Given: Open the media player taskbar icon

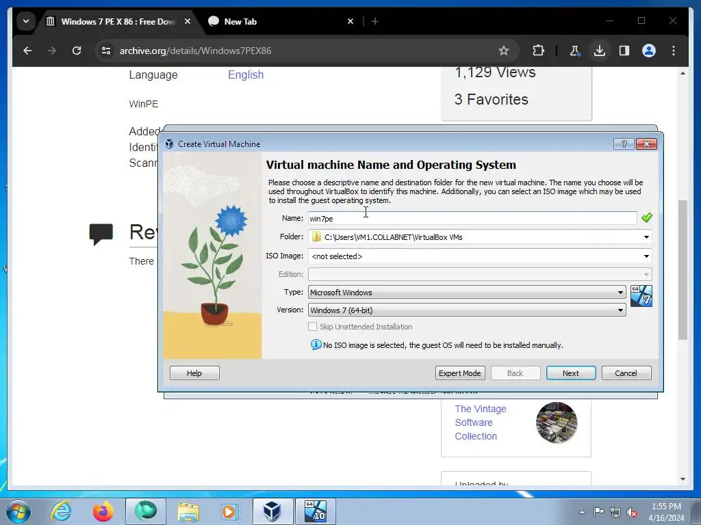Looking at the screenshot, I should pyautogui.click(x=231, y=511).
